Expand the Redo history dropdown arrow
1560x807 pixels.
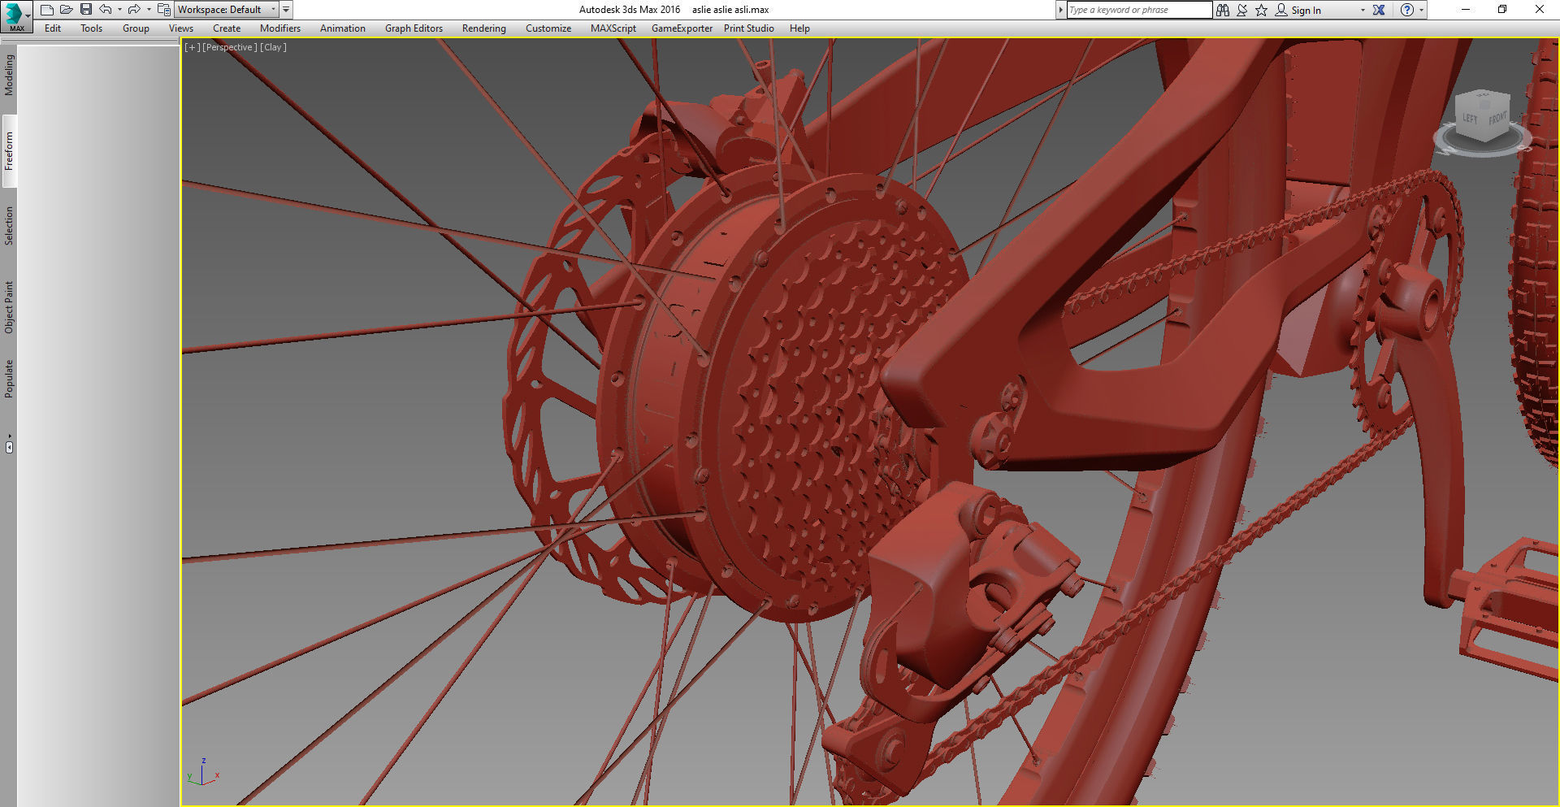149,10
